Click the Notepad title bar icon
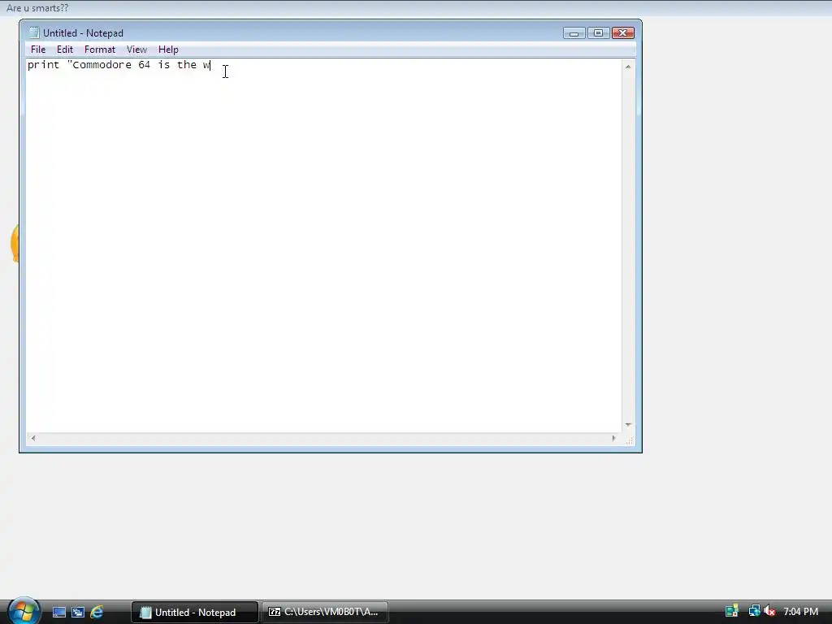Image resolution: width=832 pixels, height=624 pixels. (33, 32)
